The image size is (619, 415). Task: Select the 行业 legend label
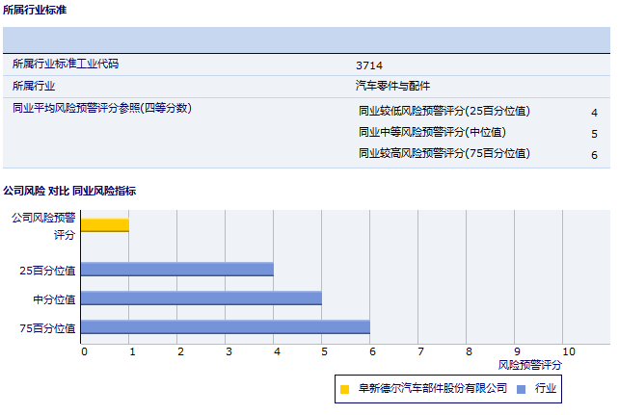(546, 389)
